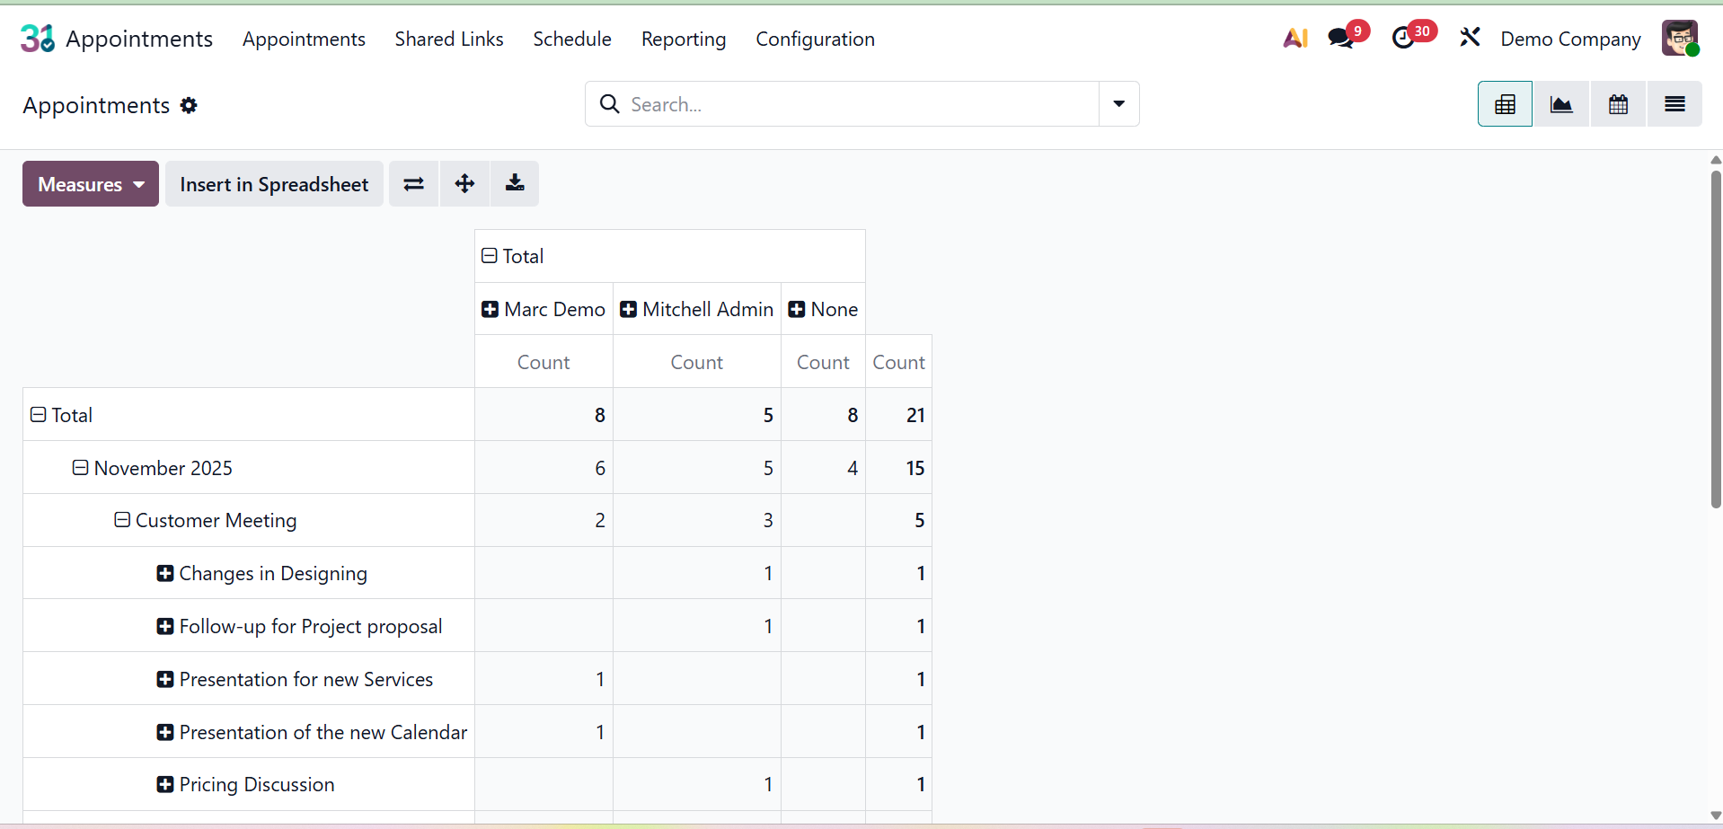Screen dimensions: 1723x829
Task: Open the conversations messages icon
Action: point(1340,39)
